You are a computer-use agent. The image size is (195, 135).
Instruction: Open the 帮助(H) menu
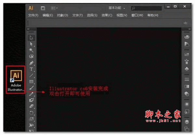coord(153,15)
